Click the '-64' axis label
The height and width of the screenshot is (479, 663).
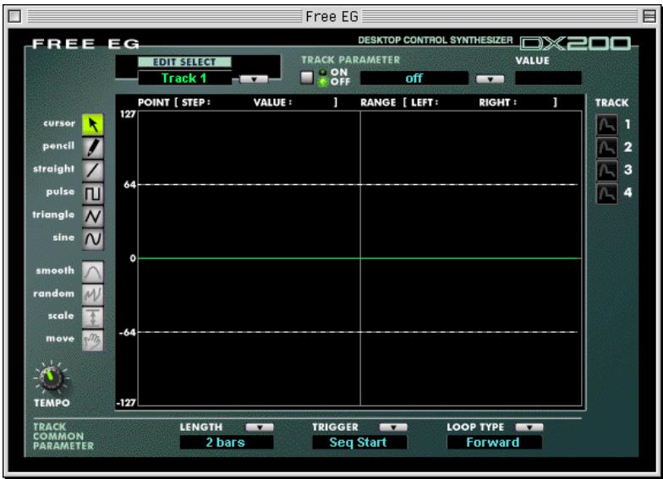(x=127, y=333)
